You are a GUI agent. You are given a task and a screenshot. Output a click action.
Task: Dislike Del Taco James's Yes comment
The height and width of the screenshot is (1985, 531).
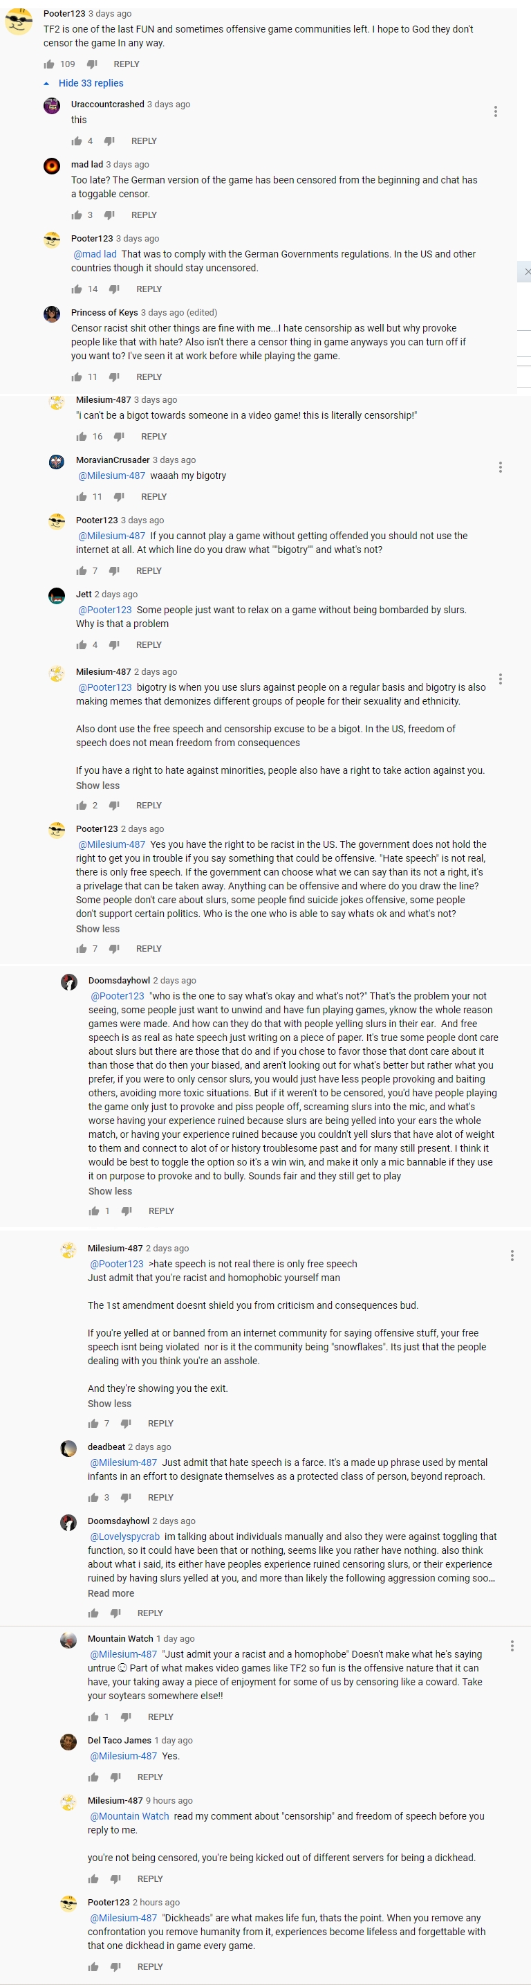(x=115, y=1778)
